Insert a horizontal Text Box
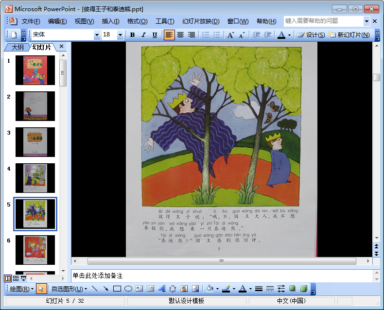Image resolution: width=384 pixels, height=310 pixels. click(x=140, y=289)
